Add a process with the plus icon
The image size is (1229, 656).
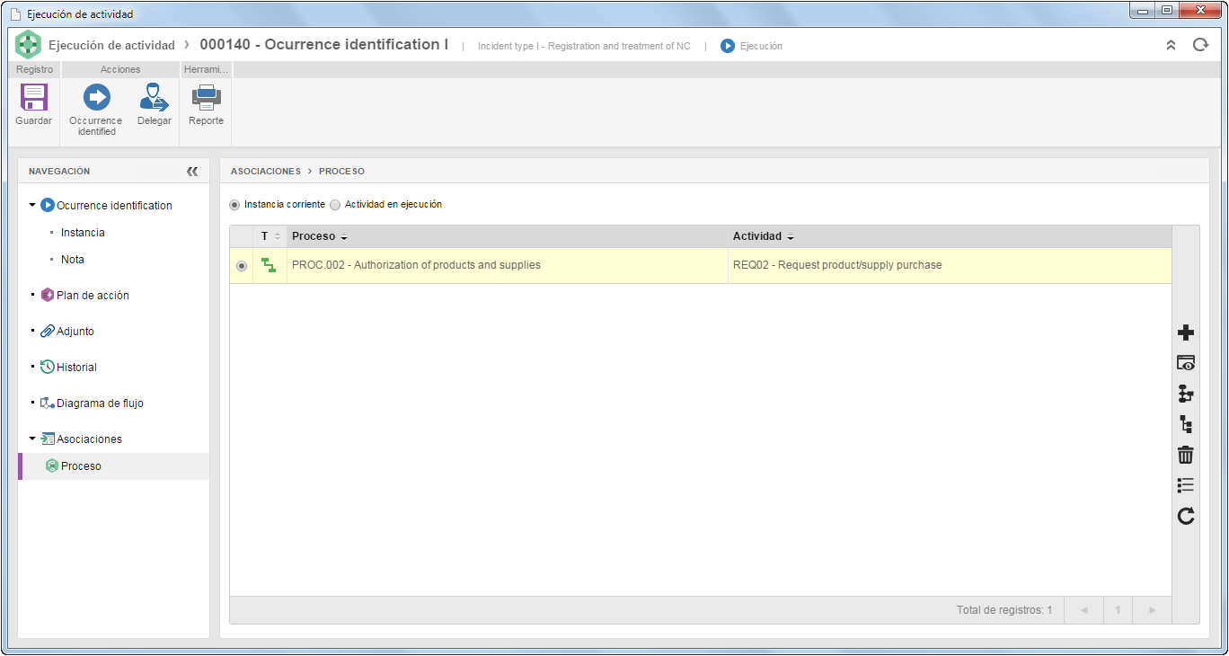tap(1186, 332)
